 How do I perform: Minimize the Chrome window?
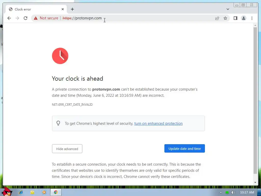(237, 5)
